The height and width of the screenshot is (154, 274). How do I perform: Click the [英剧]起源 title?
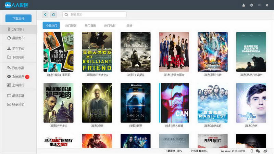(135, 126)
